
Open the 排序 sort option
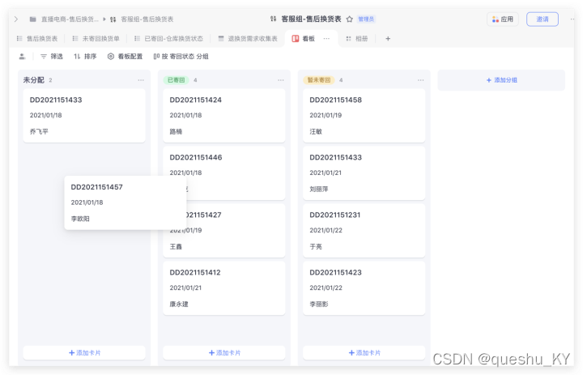pos(85,57)
